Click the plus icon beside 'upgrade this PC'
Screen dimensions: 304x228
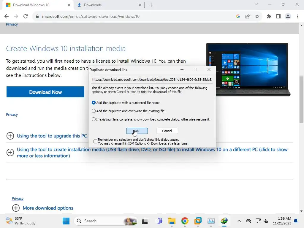click(10, 136)
